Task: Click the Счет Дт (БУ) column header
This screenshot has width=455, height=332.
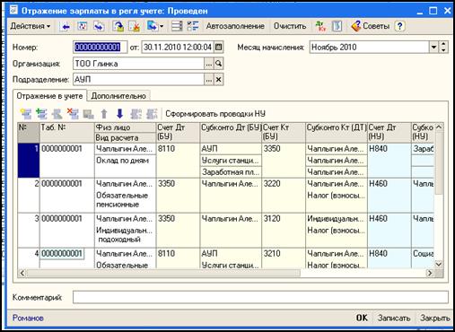Action: (x=178, y=132)
